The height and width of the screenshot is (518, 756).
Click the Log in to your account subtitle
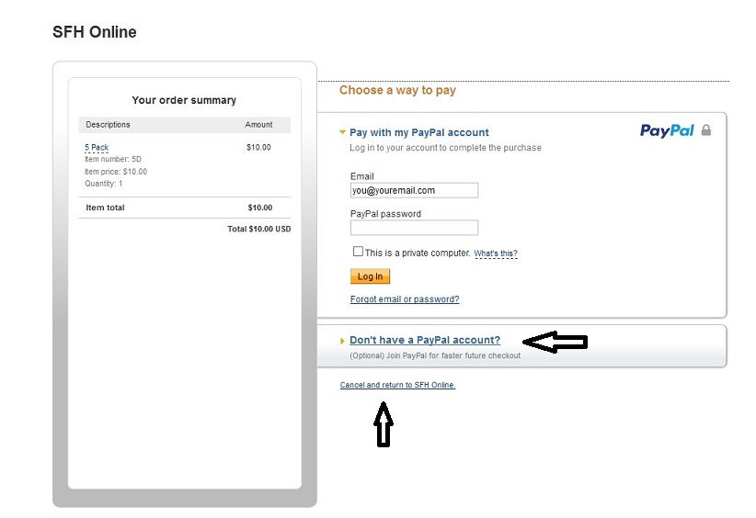coord(445,148)
